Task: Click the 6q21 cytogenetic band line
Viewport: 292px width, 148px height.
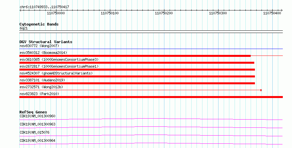Action: coord(151,32)
